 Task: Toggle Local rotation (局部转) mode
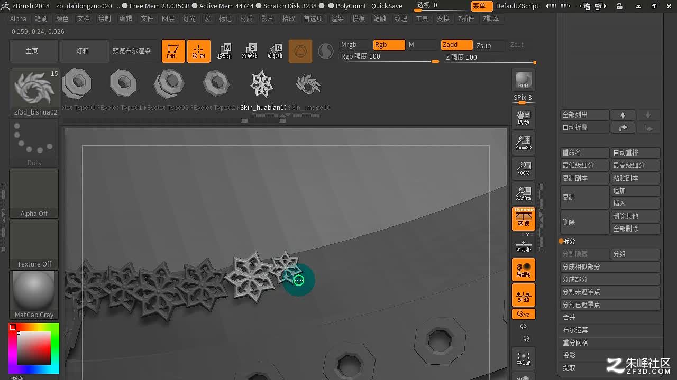[523, 270]
